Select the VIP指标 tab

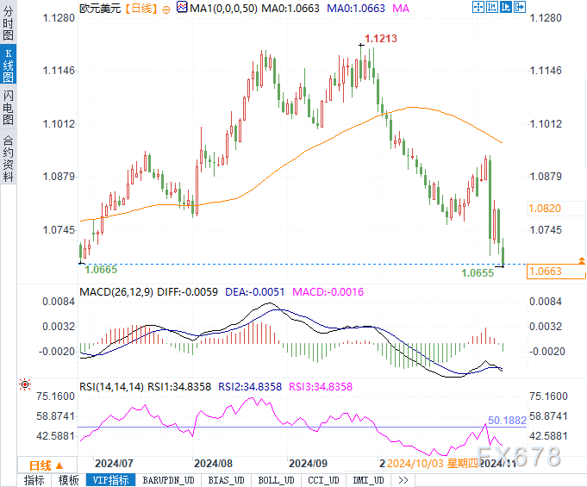(110, 480)
